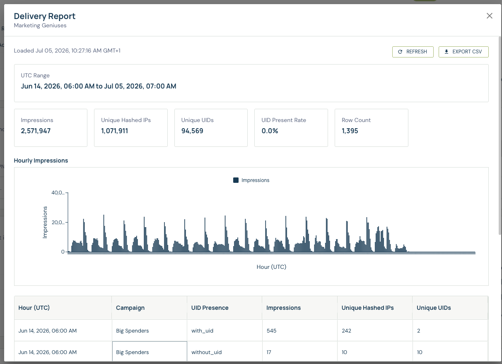Click the Marketing Geniuses subtitle
This screenshot has width=502, height=364.
pos(40,25)
